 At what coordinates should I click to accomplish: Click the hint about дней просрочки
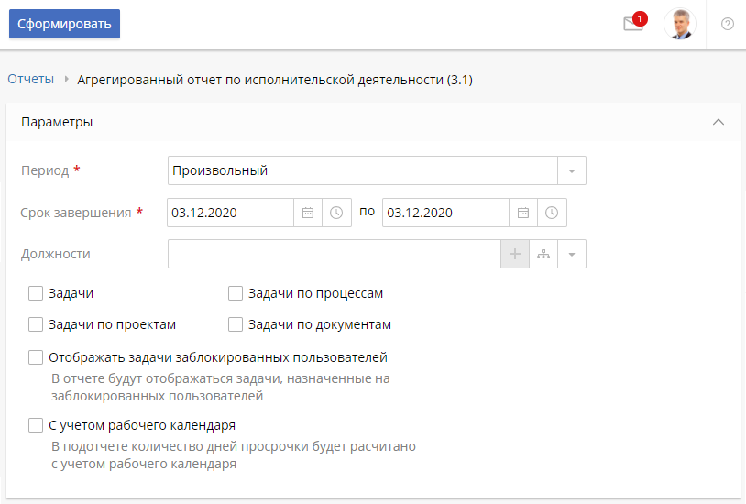coord(234,455)
